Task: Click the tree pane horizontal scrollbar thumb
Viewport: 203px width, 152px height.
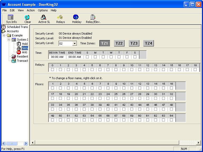Action: (x=12, y=143)
